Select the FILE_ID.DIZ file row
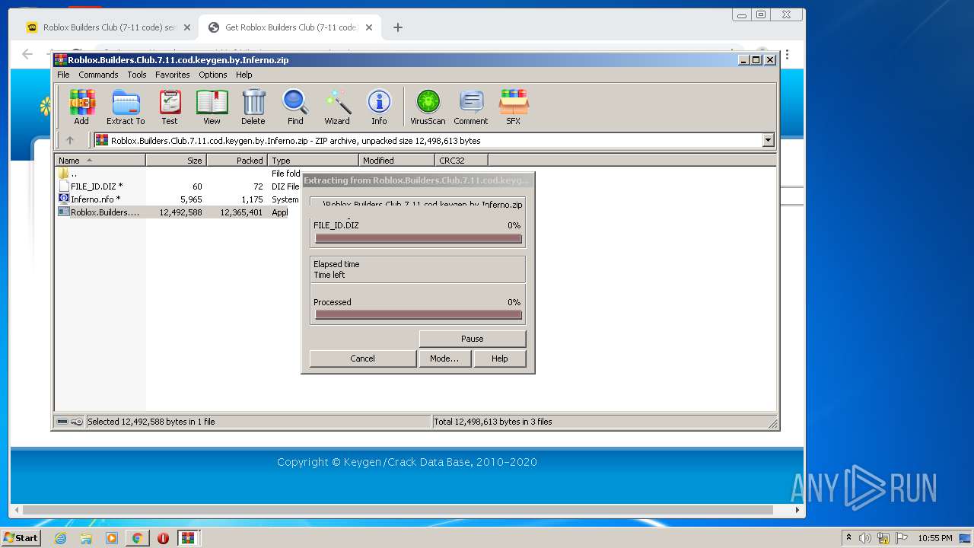Screen dimensions: 974x548 click(x=179, y=186)
